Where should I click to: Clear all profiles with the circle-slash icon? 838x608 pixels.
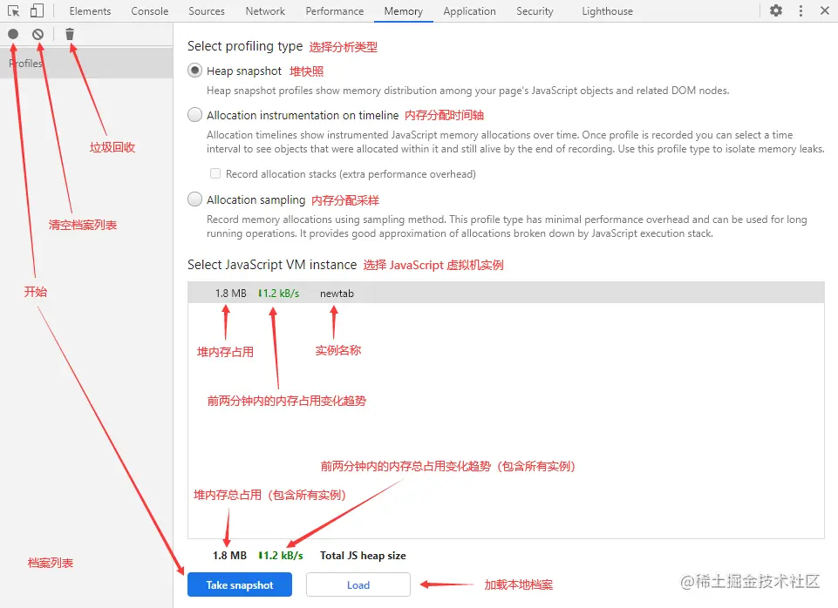tap(37, 34)
